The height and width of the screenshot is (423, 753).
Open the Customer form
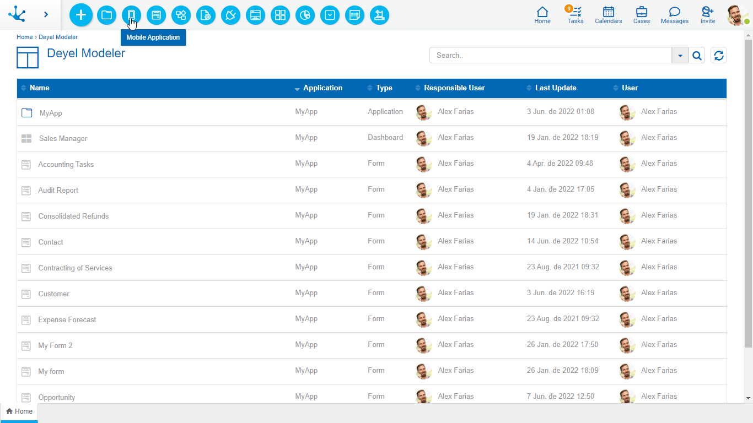coord(53,294)
